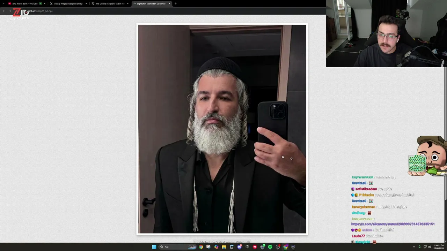This screenshot has width=447, height=251.
Task: Open the volume tray icon
Action: click(x=429, y=247)
